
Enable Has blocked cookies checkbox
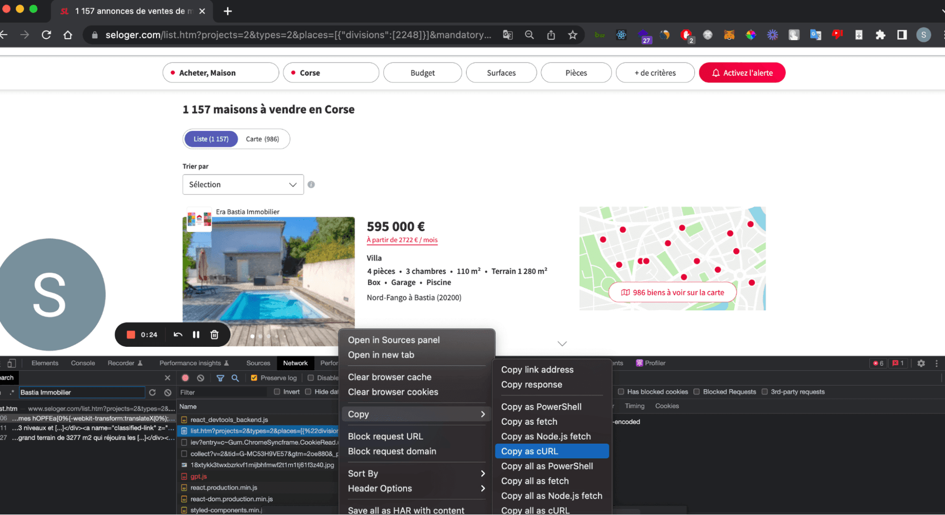[x=621, y=392]
